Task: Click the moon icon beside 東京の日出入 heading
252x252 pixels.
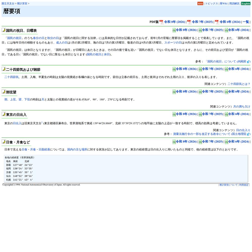Action: [4, 114]
